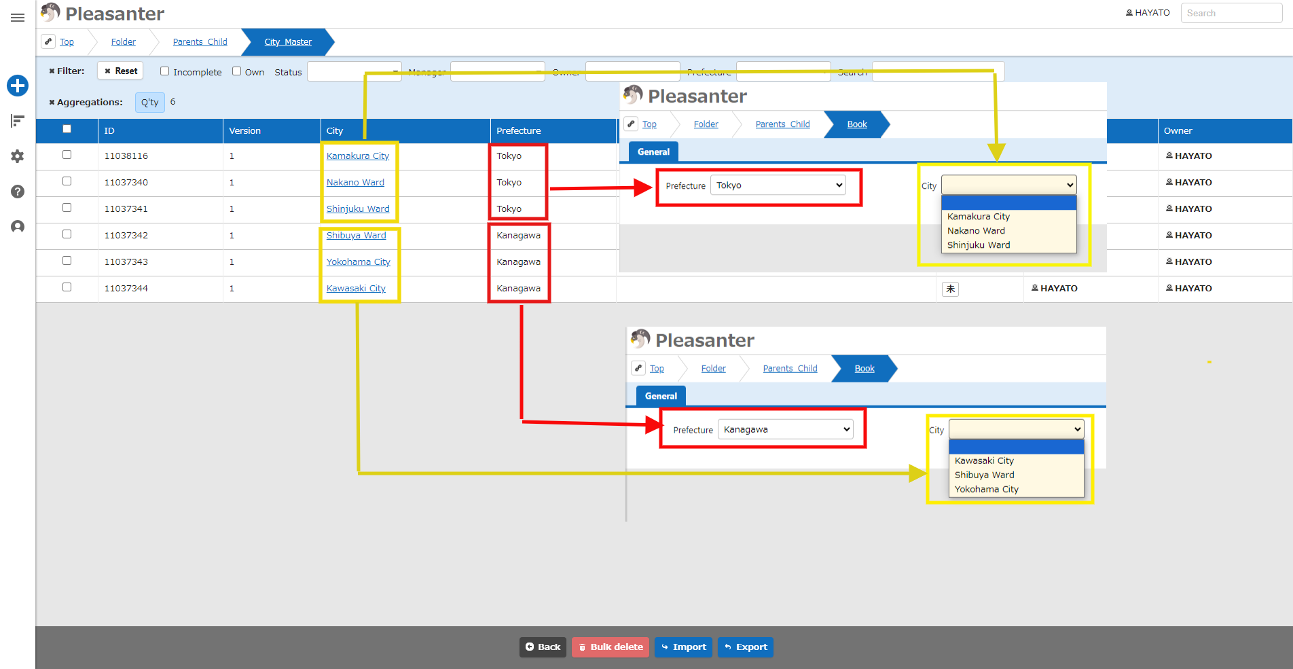This screenshot has height=669, width=1293.
Task: Toggle the select-all header checkbox
Action: click(x=67, y=129)
